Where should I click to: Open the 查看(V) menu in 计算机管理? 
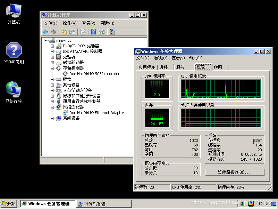coord(89,23)
